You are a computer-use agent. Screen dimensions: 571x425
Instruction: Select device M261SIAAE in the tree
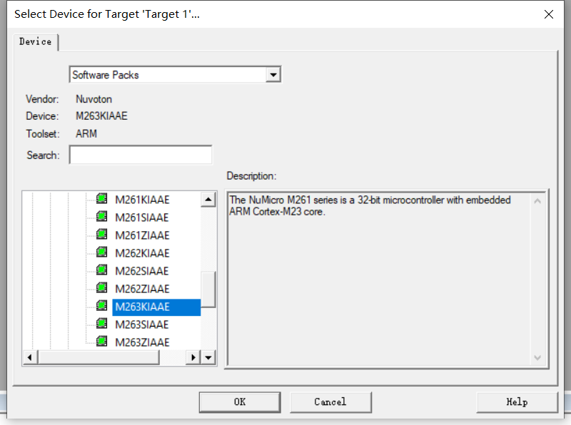(141, 217)
